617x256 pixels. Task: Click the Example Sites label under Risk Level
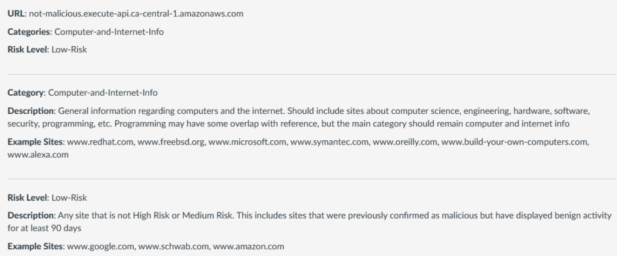[36, 246]
